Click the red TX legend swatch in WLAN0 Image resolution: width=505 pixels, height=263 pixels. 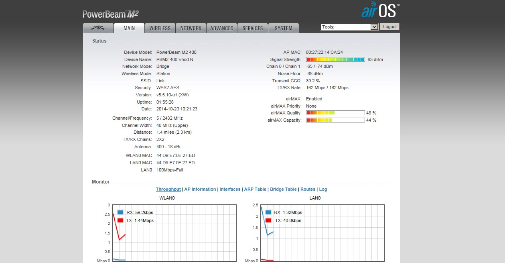(120, 220)
